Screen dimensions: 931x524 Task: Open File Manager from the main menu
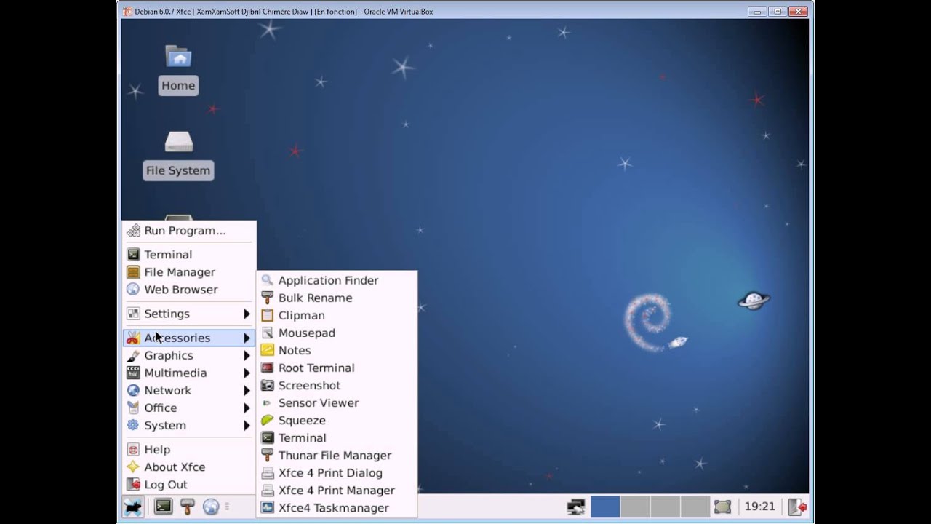189,271
